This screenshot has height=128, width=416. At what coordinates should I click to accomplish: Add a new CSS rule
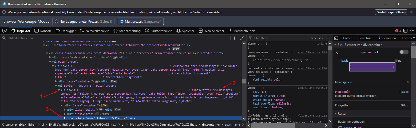click(328, 38)
